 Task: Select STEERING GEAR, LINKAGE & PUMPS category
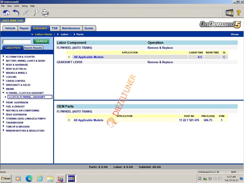pos(26,118)
